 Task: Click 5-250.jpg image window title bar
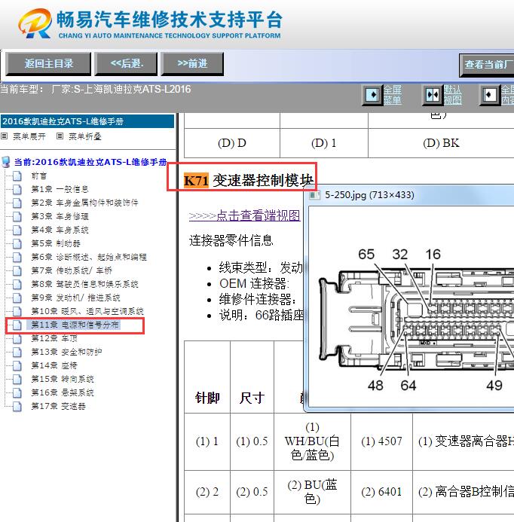pyautogui.click(x=409, y=195)
